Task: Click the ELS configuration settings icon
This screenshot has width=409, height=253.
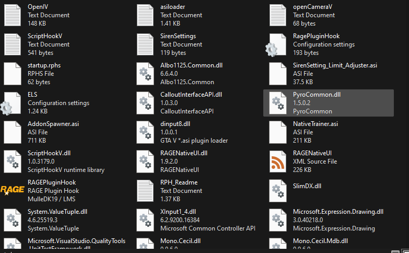Action: pos(10,103)
